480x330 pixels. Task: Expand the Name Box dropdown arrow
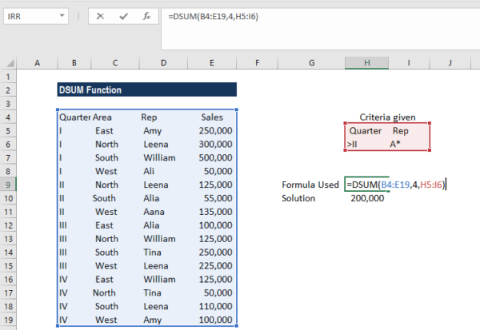tap(62, 16)
